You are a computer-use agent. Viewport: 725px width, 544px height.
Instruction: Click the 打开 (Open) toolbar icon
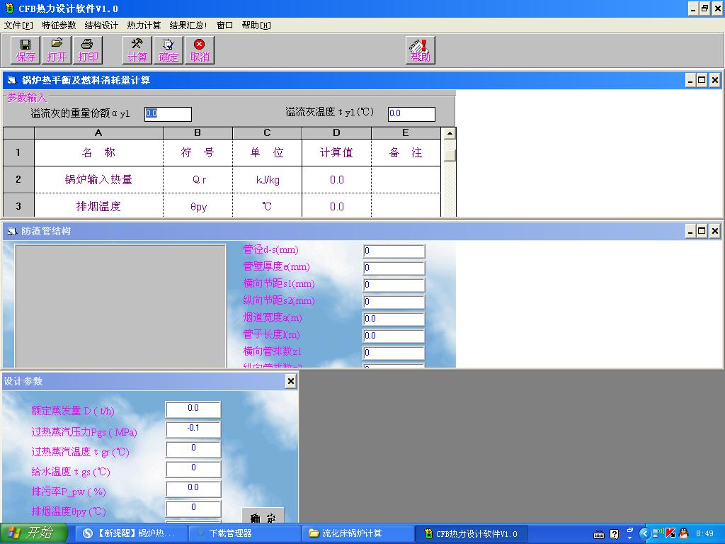[56, 50]
